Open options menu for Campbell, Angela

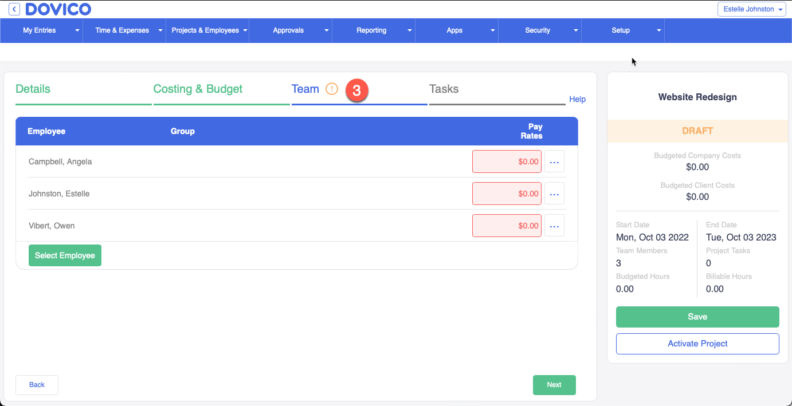(554, 161)
